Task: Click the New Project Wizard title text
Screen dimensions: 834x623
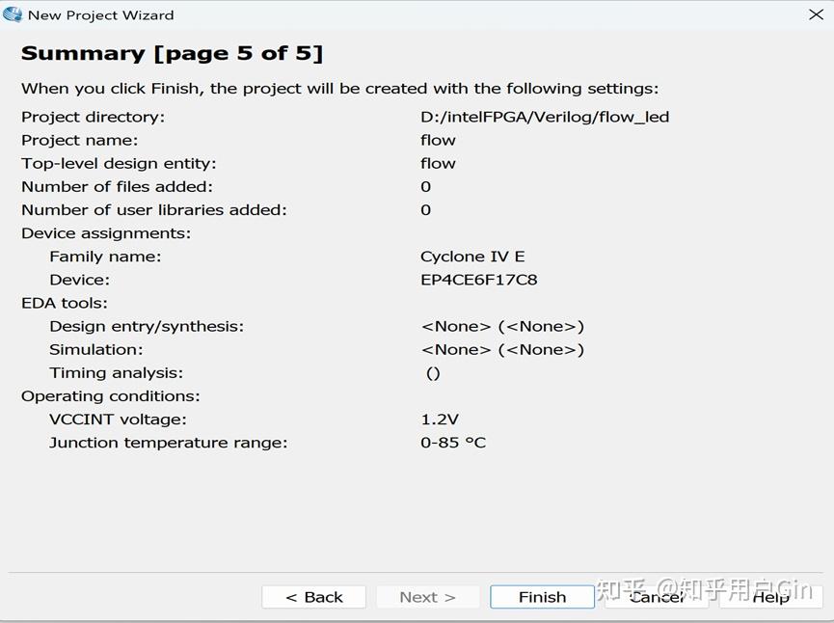Action: [x=101, y=15]
